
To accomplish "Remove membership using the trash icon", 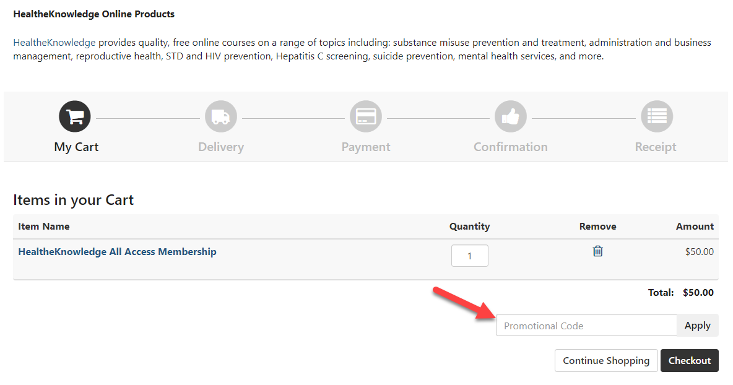I will [x=598, y=251].
